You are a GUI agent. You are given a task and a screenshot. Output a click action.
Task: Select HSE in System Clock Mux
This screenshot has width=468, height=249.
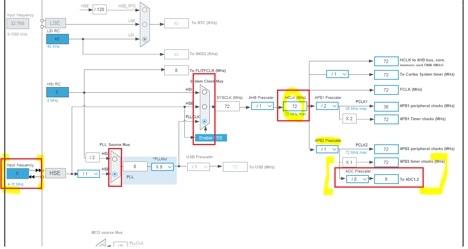tap(204, 107)
